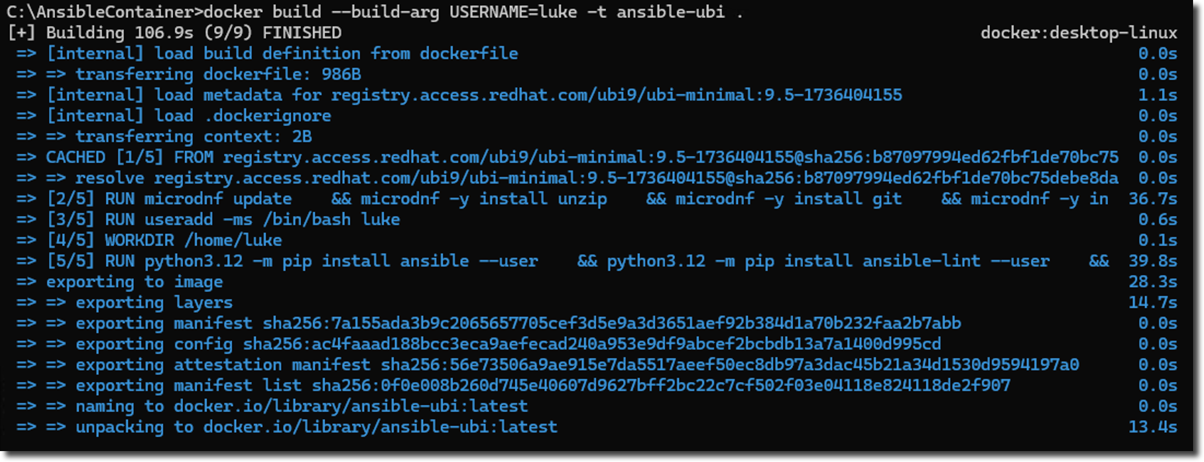Viewport: 1204px width, 462px height.
Task: Click the exporting config sha256 hash
Action: (x=592, y=344)
